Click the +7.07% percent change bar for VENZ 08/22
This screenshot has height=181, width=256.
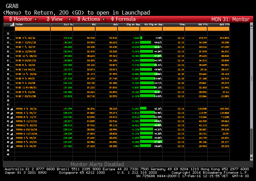pyautogui.click(x=151, y=56)
